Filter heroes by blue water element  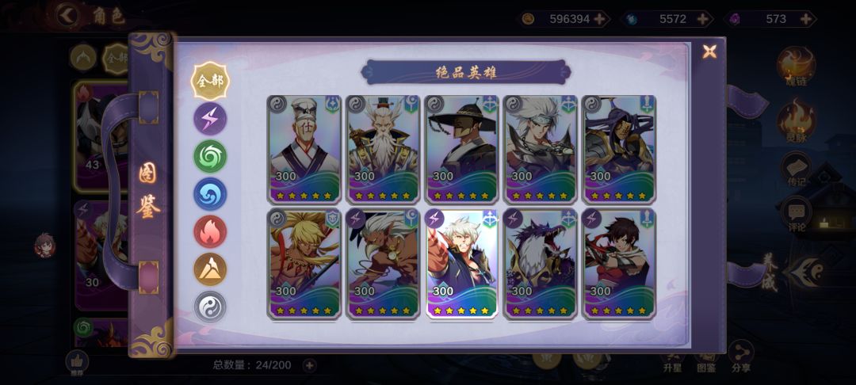point(210,193)
